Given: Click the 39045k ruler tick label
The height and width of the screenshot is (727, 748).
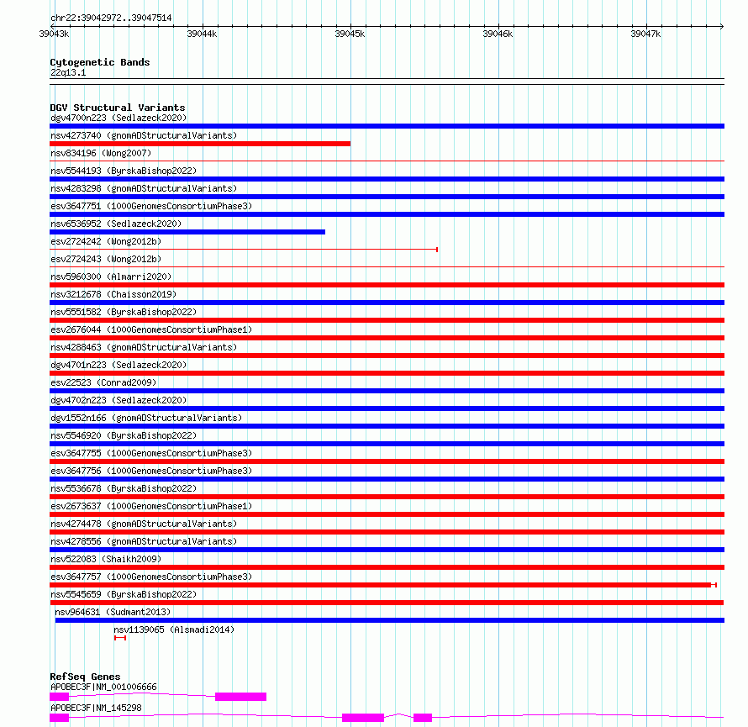Looking at the screenshot, I should click(350, 34).
